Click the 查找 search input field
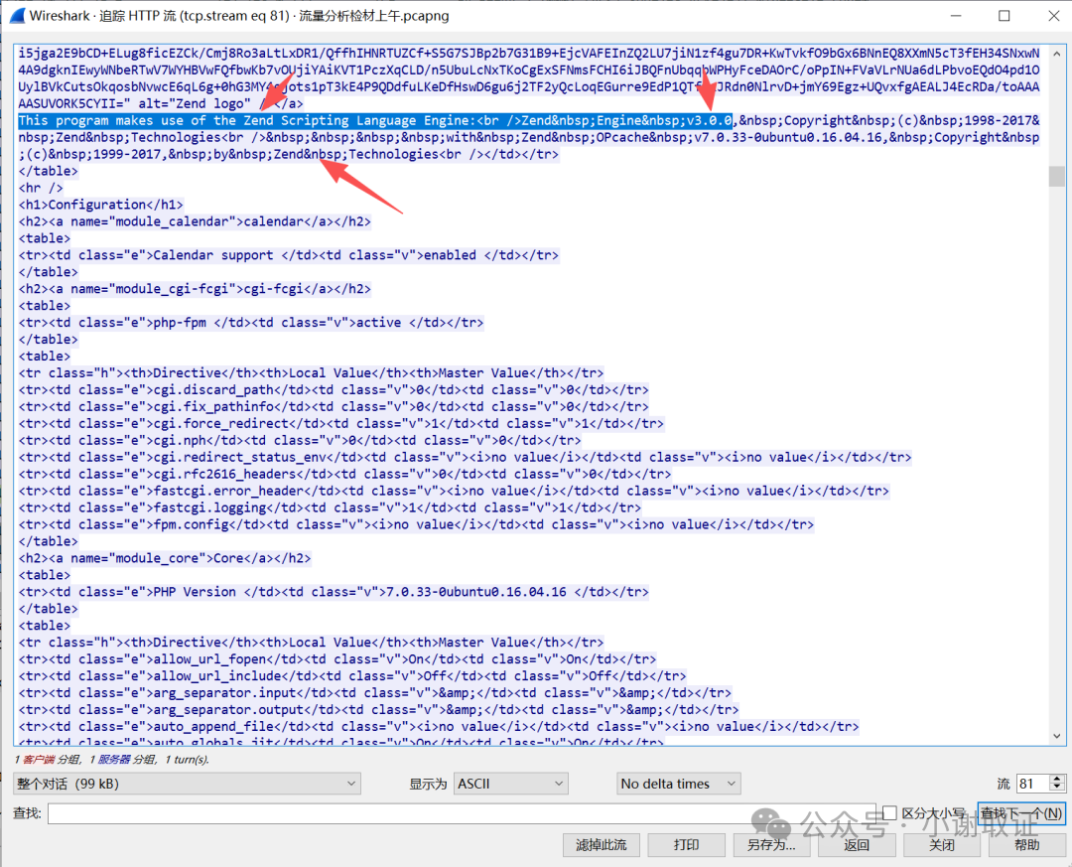1072x867 pixels. (462, 813)
